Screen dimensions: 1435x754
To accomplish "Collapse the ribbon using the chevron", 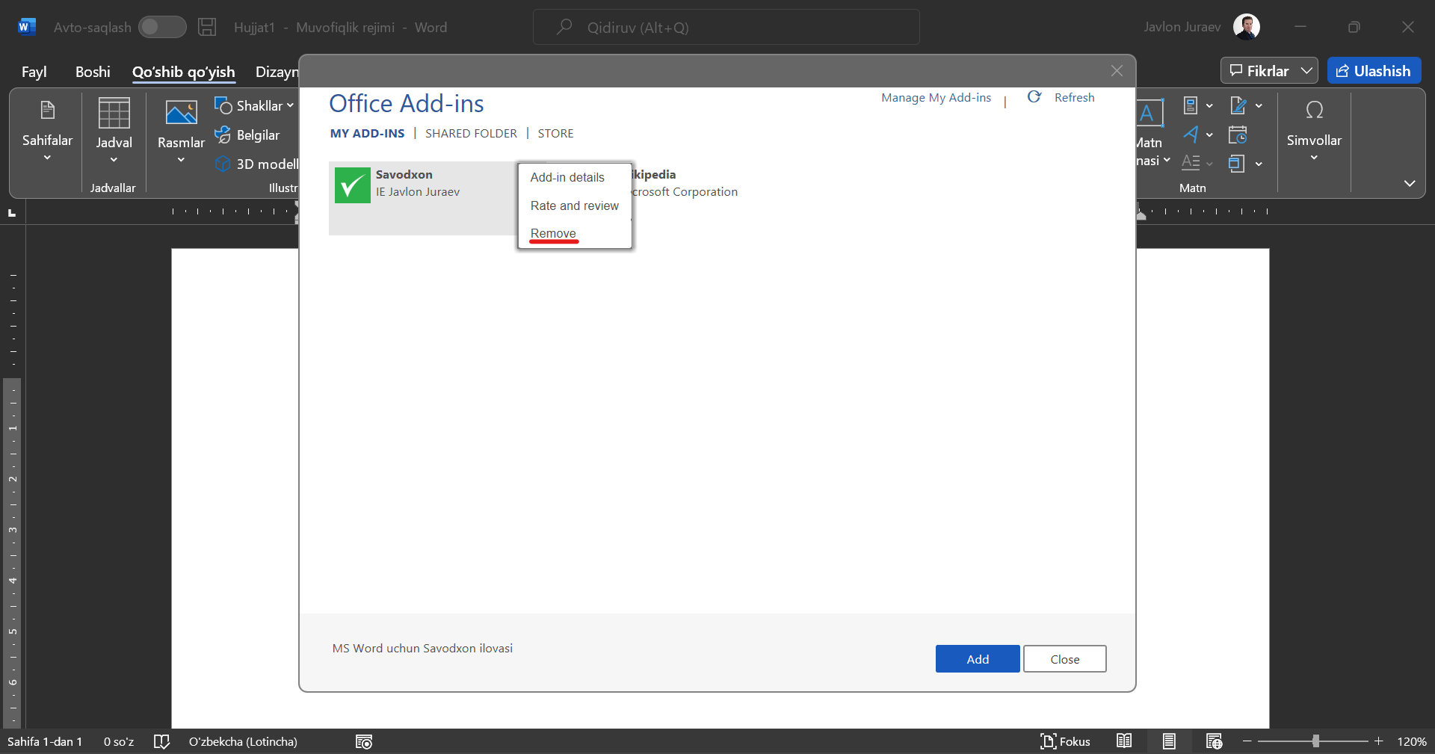I will tap(1410, 183).
